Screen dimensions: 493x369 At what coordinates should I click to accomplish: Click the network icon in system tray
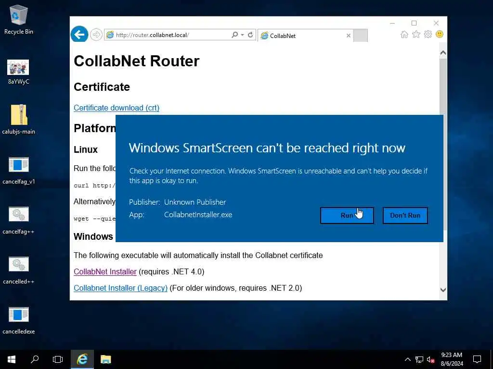point(419,359)
